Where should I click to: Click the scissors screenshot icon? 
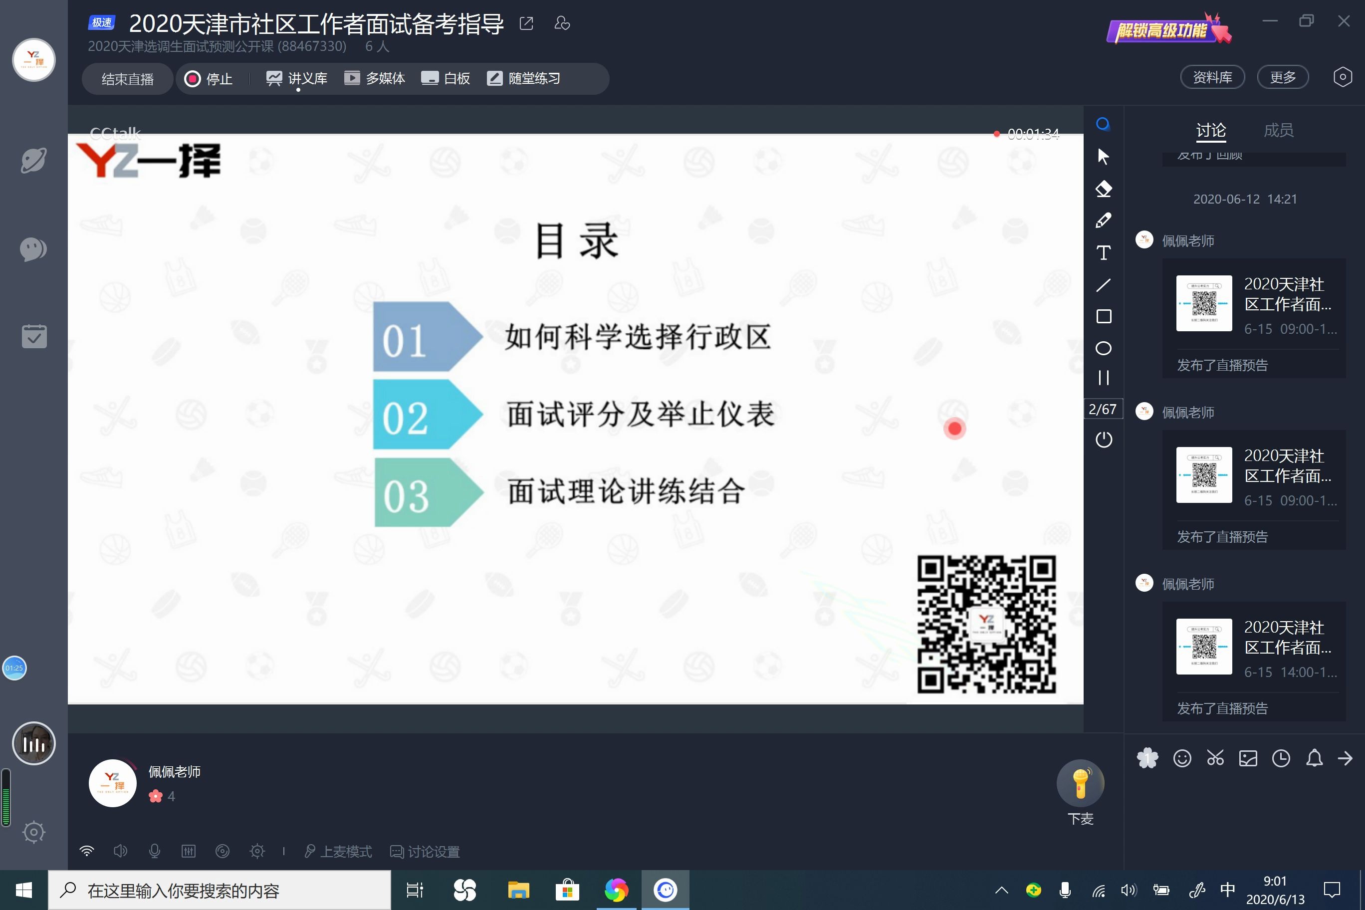(1215, 758)
